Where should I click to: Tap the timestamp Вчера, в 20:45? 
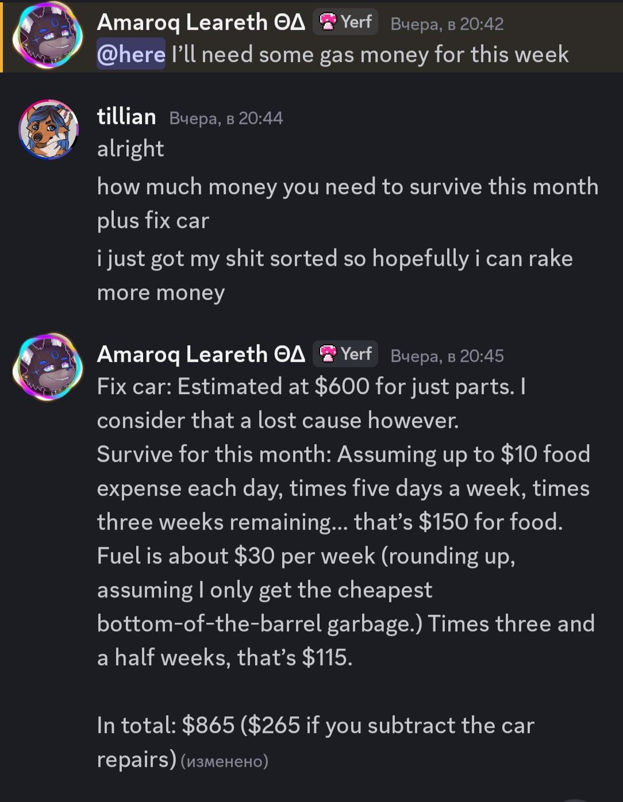(447, 356)
